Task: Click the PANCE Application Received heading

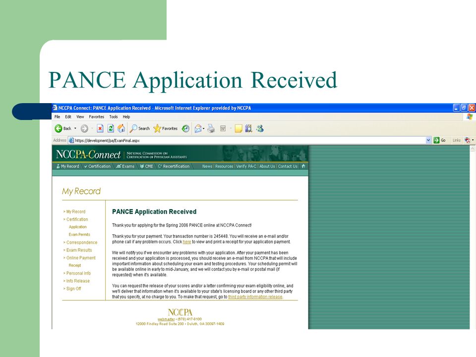Action: pyautogui.click(x=154, y=212)
